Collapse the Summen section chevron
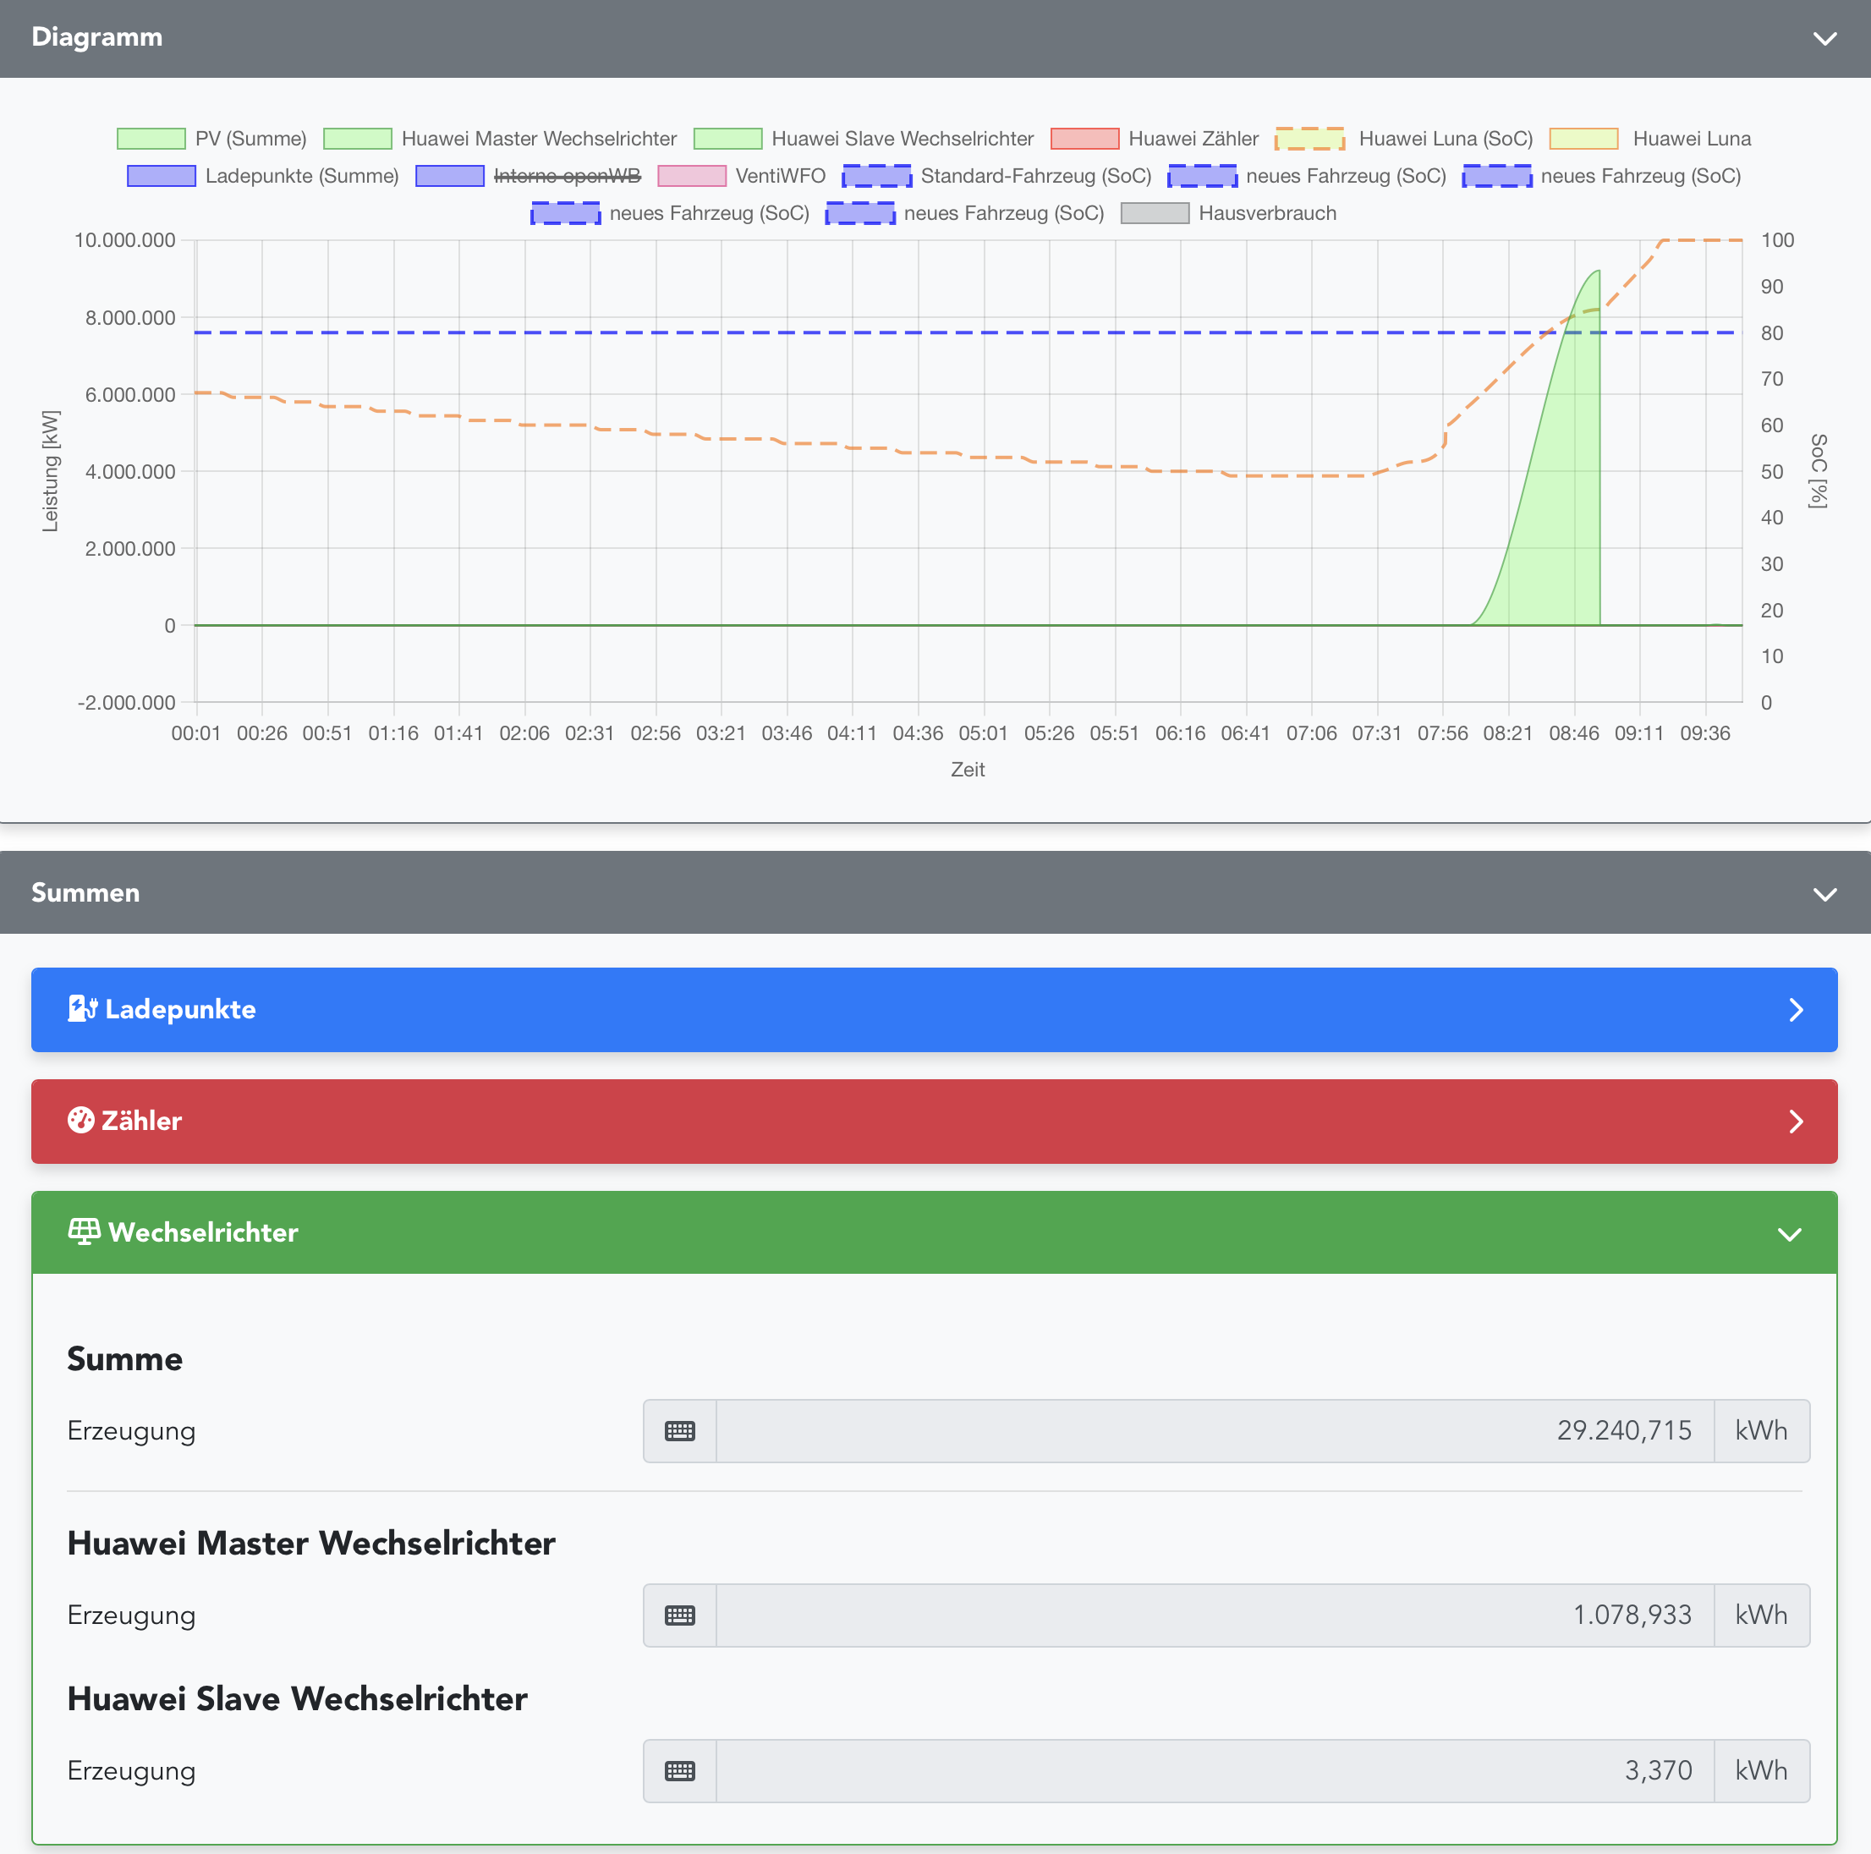Viewport: 1871px width, 1854px height. click(x=1824, y=894)
